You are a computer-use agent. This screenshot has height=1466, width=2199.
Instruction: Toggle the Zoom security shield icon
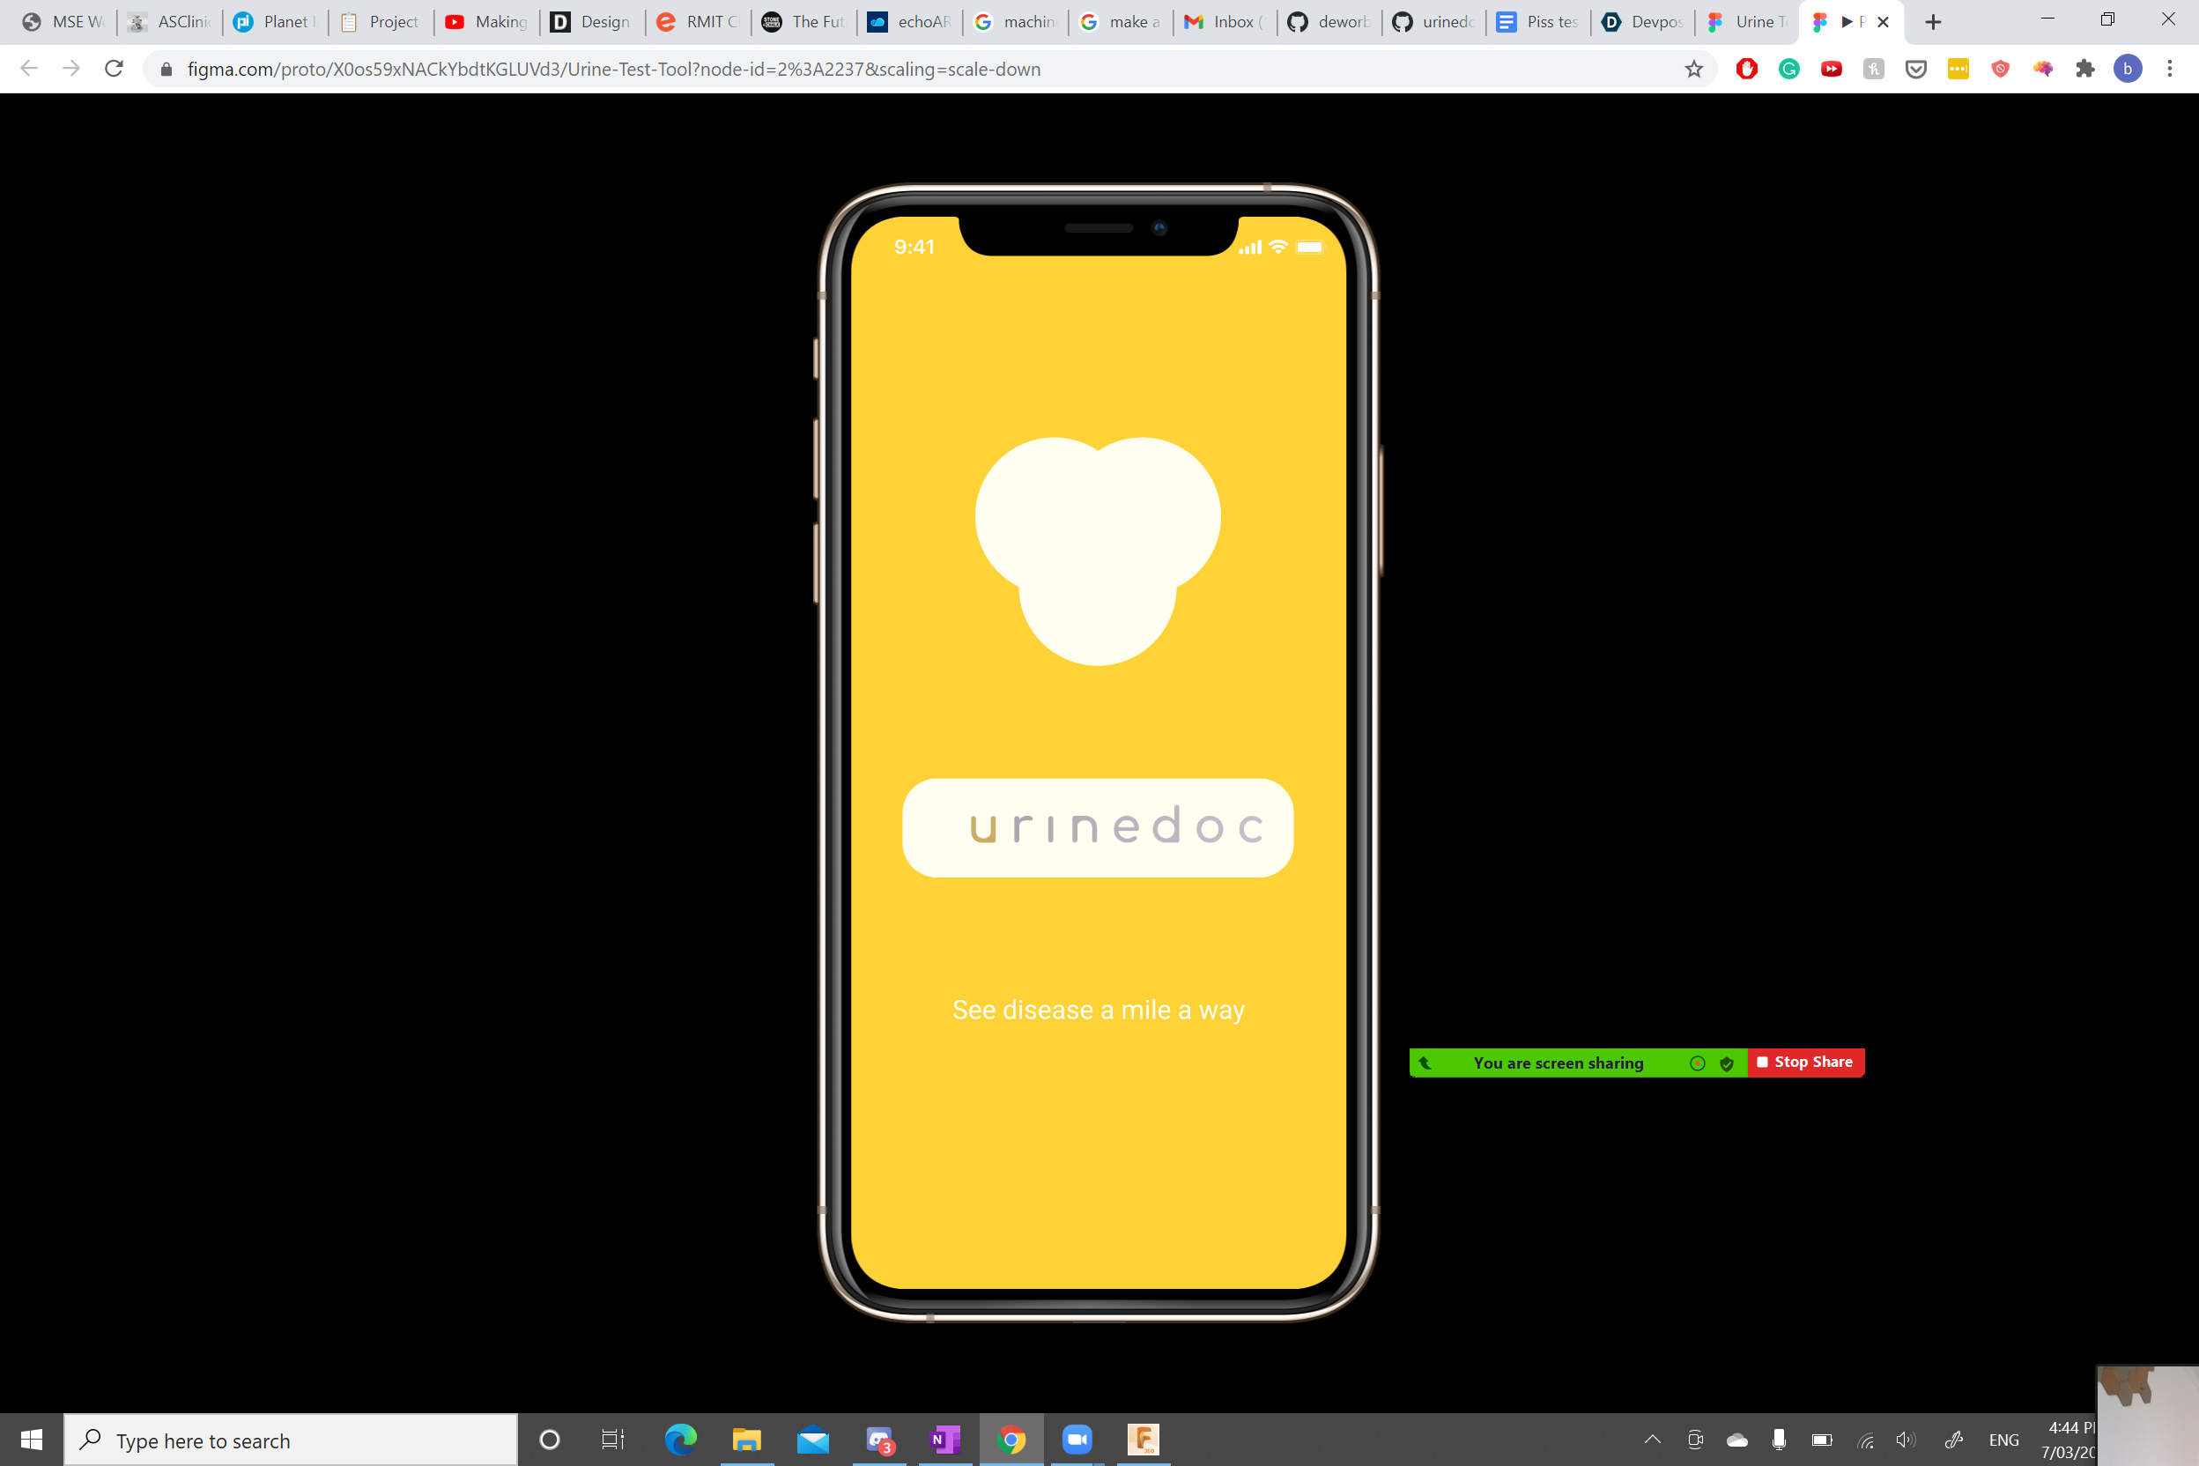pos(1727,1063)
